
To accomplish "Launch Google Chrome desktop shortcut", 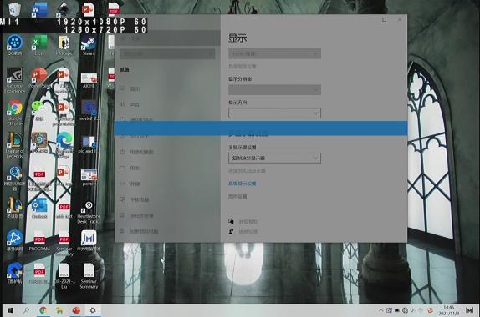I will [x=14, y=113].
